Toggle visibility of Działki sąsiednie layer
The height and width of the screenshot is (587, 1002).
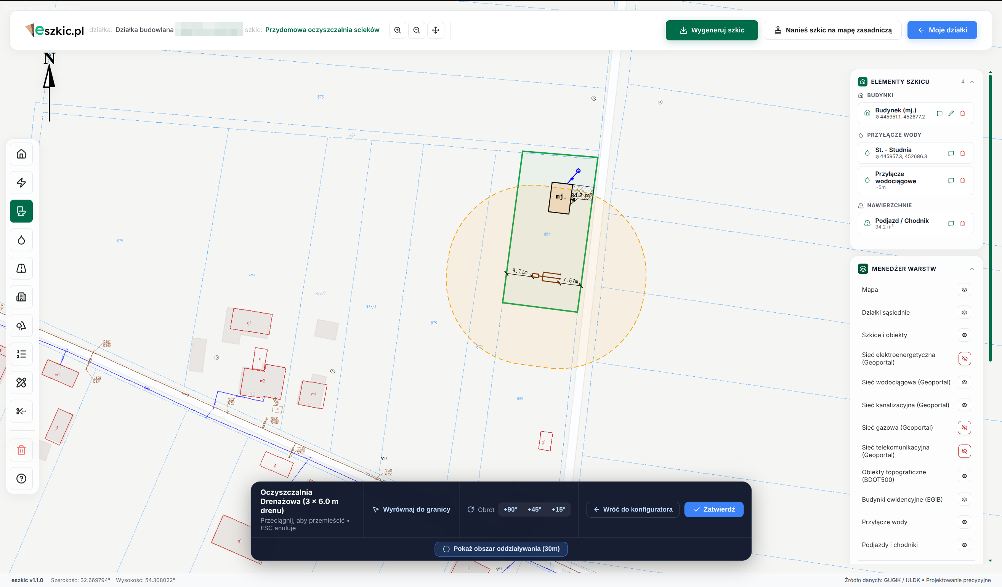[x=964, y=313]
